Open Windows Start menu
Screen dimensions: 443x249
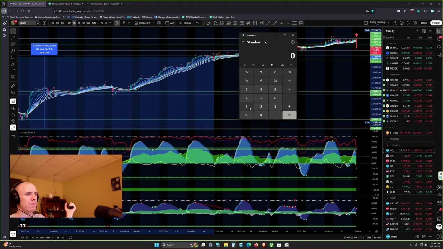(156, 245)
